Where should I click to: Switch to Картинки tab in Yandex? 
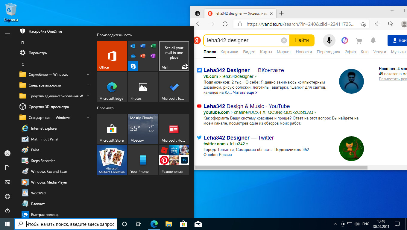point(229,52)
